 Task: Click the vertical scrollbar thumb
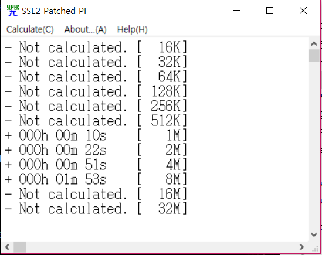(x=314, y=56)
